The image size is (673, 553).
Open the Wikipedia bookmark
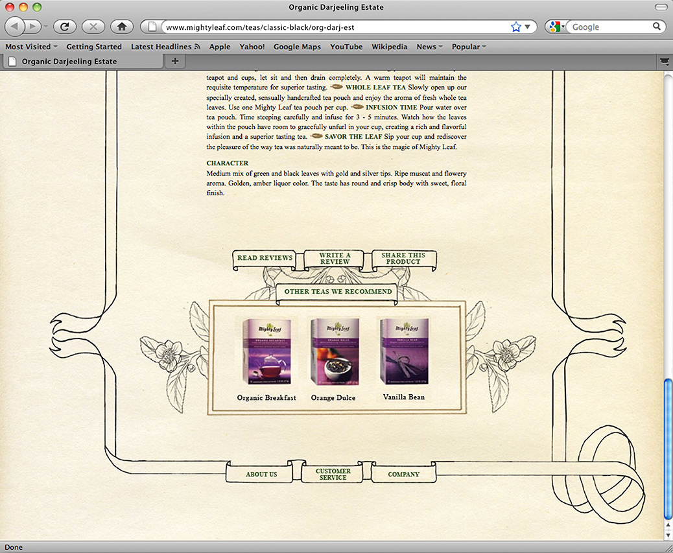coord(389,47)
